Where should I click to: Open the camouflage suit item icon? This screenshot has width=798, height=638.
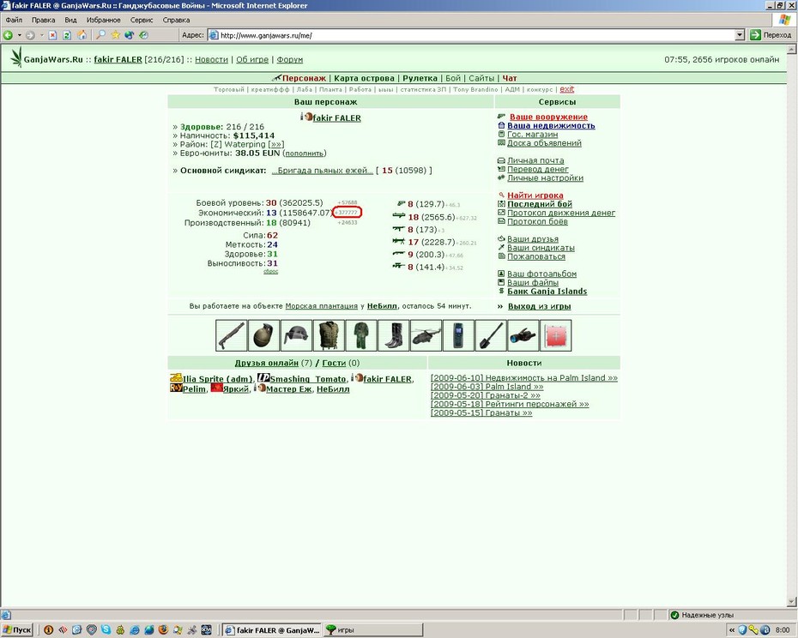pos(361,335)
